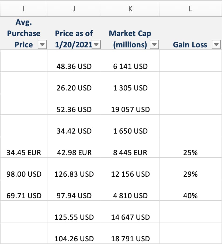The image size is (222, 244).
Task: Select the 18 791 USD market cap cell
Action: 130,239
